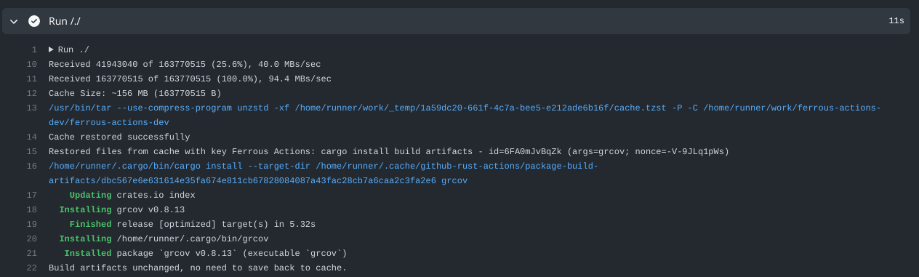Click line number 19
919x277 pixels.
(32, 224)
